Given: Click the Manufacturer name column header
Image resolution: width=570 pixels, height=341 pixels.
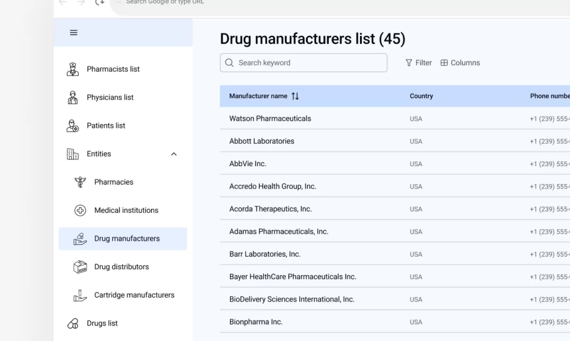Looking at the screenshot, I should (258, 96).
